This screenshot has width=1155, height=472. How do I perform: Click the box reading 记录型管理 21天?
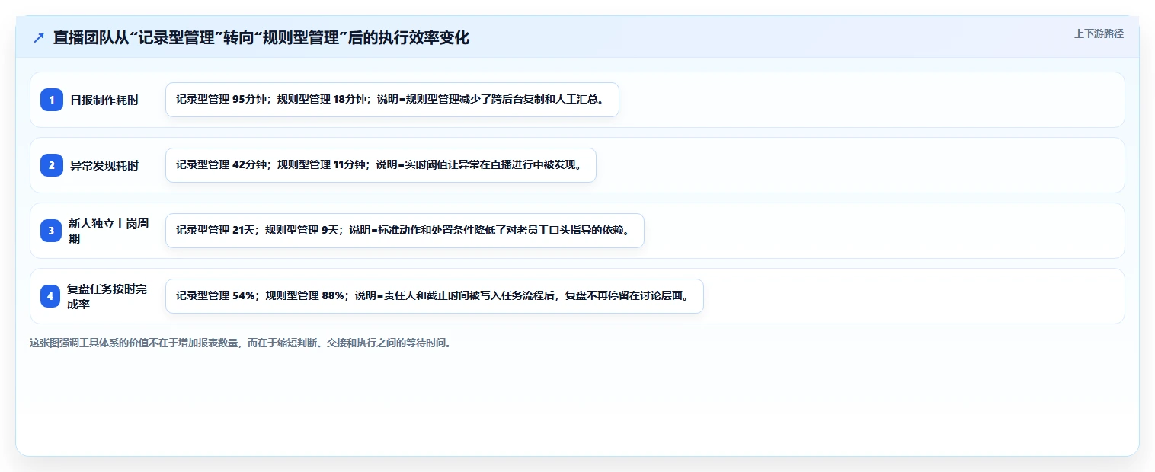[405, 231]
